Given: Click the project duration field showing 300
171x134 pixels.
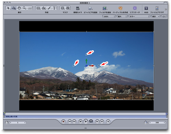Looking at the screenshot, I should pos(157,122).
